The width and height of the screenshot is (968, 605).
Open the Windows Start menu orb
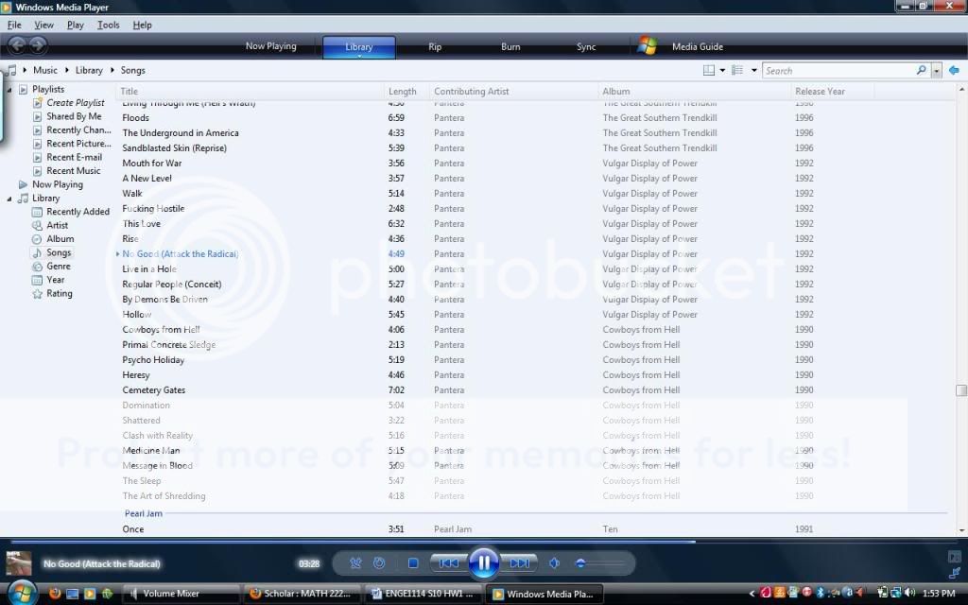coord(21,593)
